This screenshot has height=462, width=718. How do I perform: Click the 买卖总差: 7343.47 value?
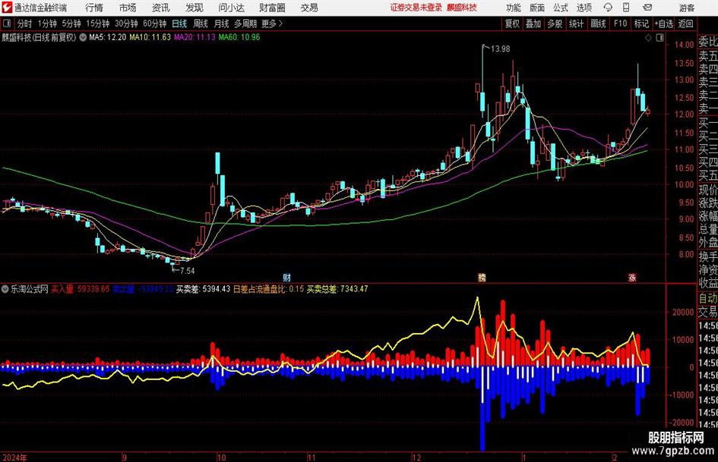click(337, 289)
